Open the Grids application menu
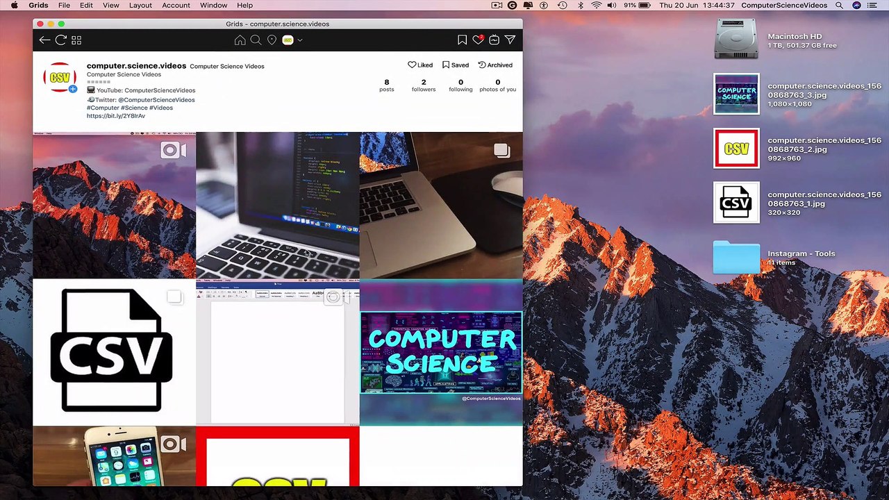889x500 pixels. click(x=38, y=6)
